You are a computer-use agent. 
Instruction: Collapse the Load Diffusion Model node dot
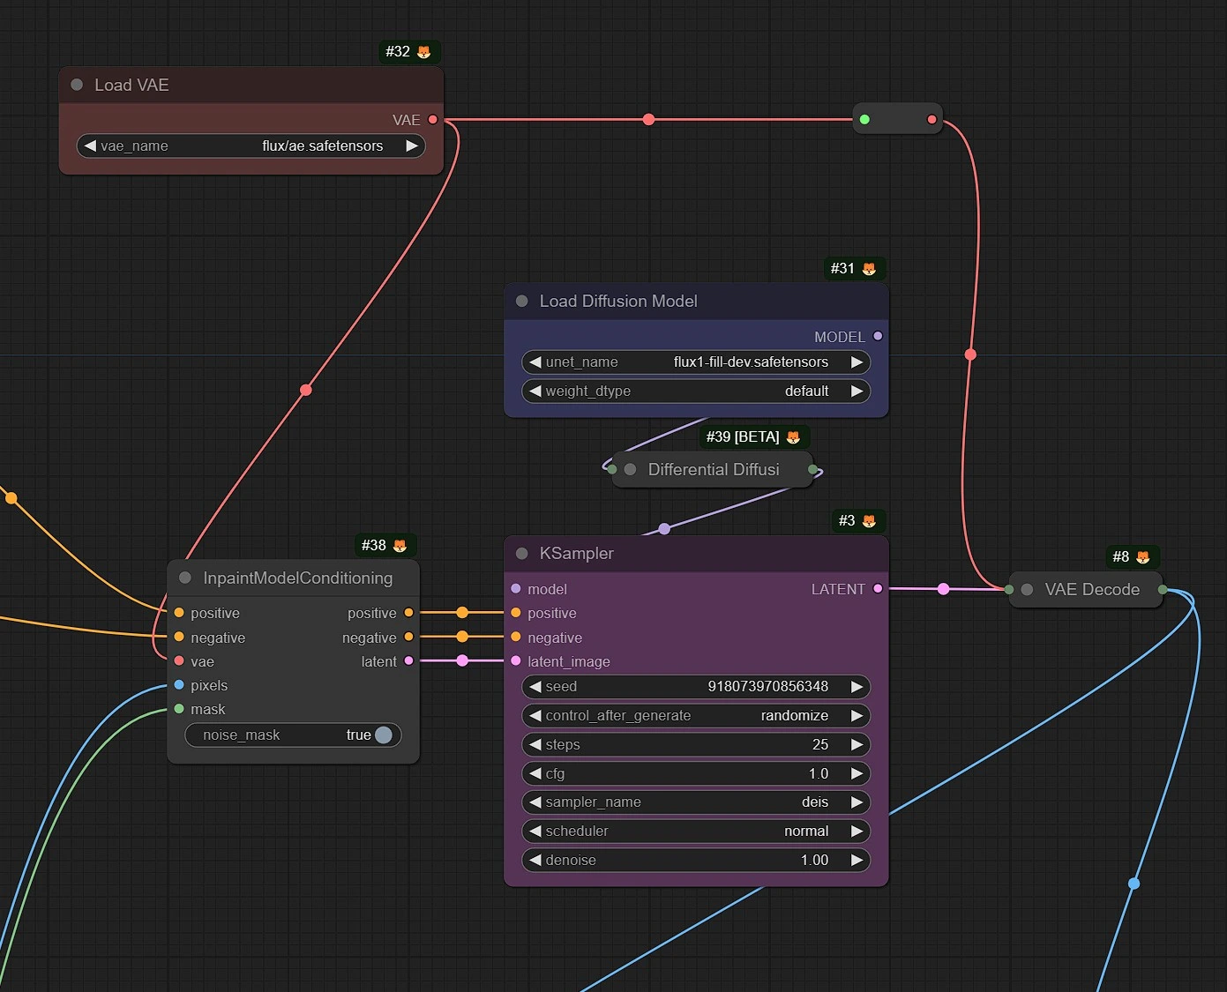[x=521, y=301]
